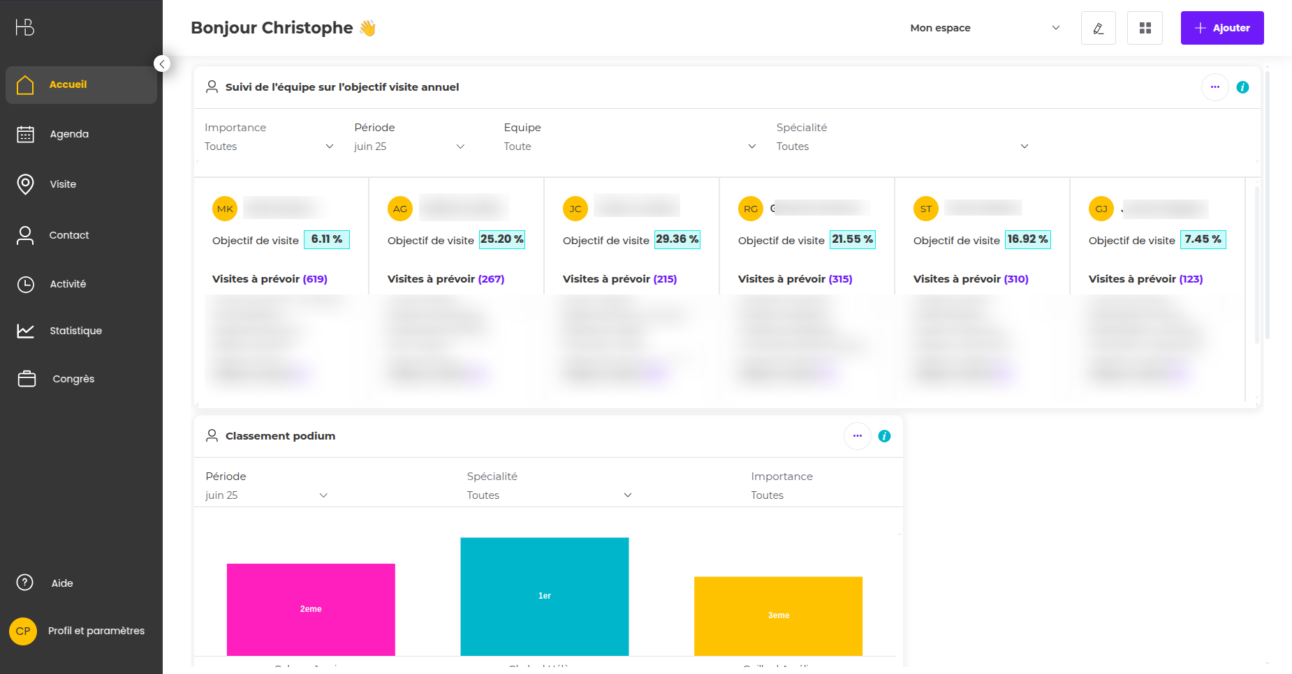Open the options menu of Suivi de l'équipe widget

pyautogui.click(x=1215, y=87)
